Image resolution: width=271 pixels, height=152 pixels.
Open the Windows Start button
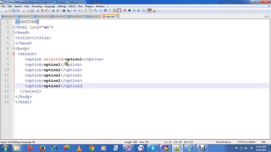(x=5, y=148)
